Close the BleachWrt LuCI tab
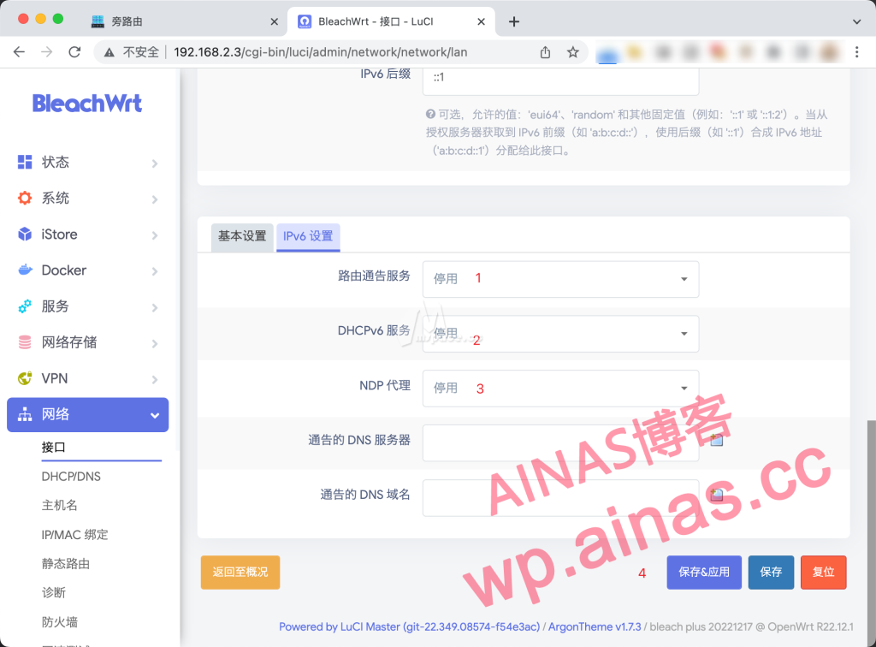The height and width of the screenshot is (647, 876). coord(481,21)
